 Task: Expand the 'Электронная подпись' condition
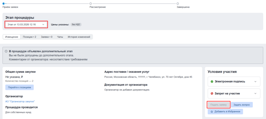point(234,81)
